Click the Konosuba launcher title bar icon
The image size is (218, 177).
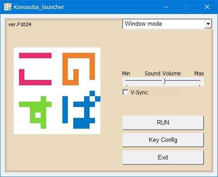pyautogui.click(x=8, y=7)
